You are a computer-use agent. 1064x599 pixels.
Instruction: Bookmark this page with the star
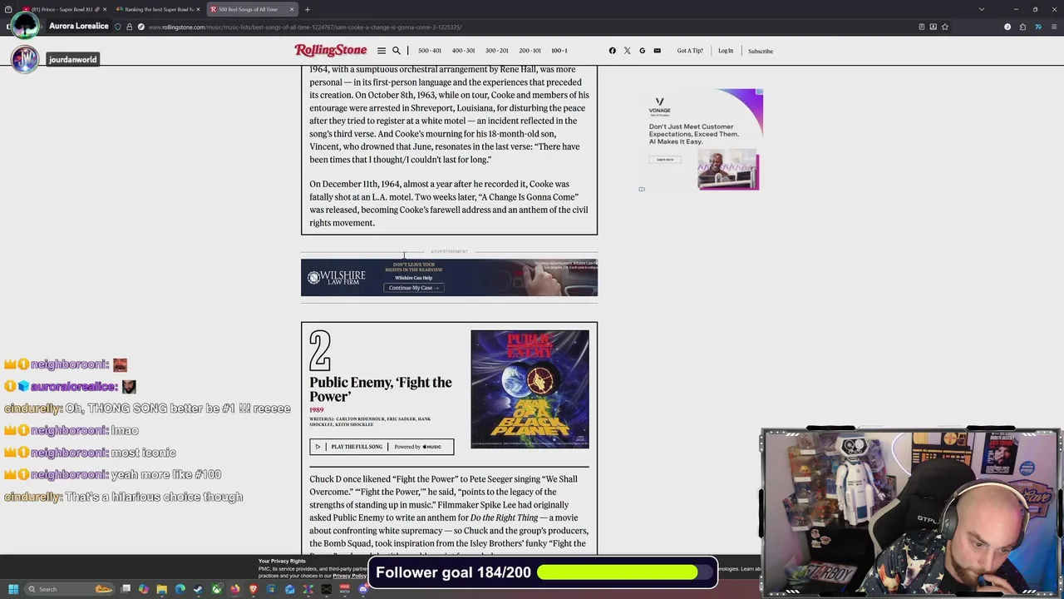click(945, 27)
